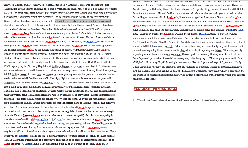Viewport: 248px width, 148px height.
Task: Click the phrase "11 percent financing"
Action: pos(223,38)
